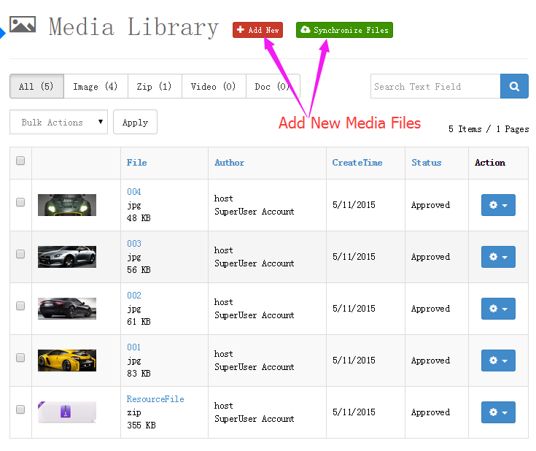Expand the Bulk Actions dropdown
Image resolution: width=536 pixels, height=451 pixels.
coord(59,123)
